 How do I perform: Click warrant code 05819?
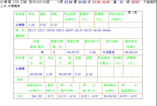[x=60, y=30]
